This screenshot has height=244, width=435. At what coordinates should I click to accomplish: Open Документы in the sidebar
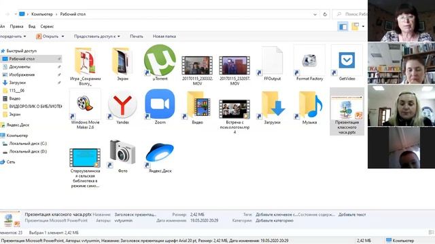[x=20, y=66]
